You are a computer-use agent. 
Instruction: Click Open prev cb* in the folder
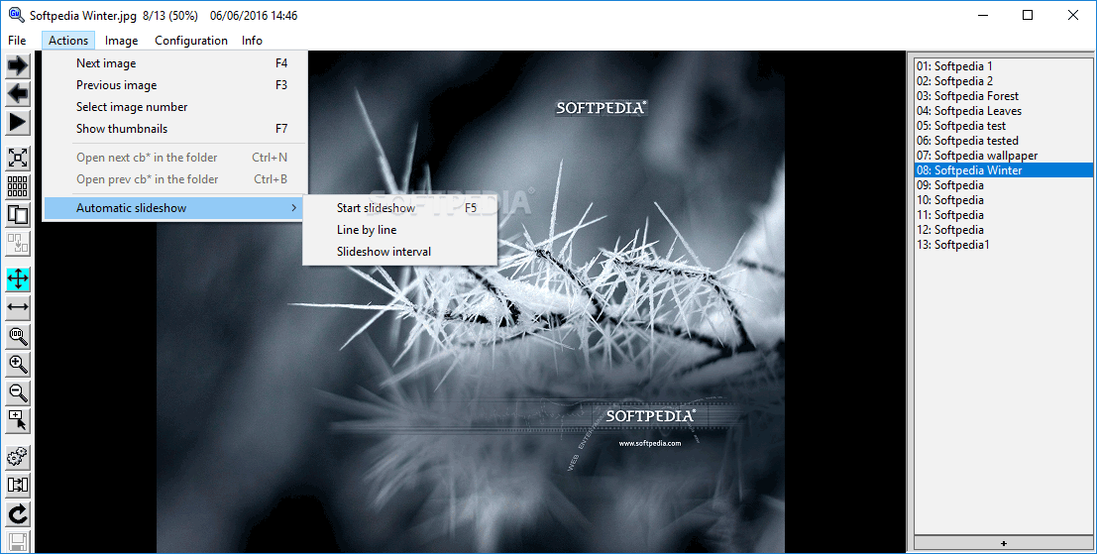coord(174,179)
